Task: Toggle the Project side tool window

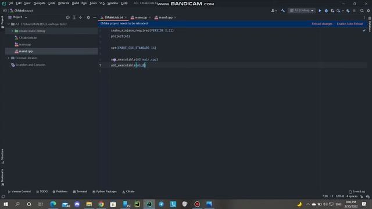Action: 2,22
